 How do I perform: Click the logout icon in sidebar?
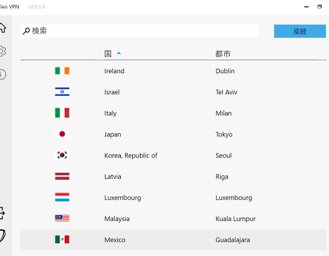coord(2,213)
